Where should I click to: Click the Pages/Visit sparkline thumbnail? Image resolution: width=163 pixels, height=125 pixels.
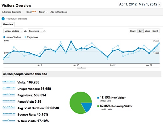[9, 101]
